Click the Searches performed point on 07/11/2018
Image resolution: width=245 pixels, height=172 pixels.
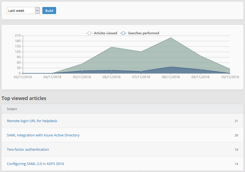pyautogui.click(x=141, y=71)
